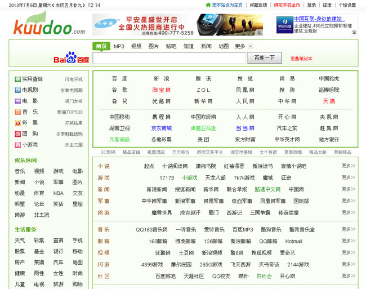This screenshot has width=366, height=289.
Task: Click 绑定本机金币 red link
Action: [287, 5]
